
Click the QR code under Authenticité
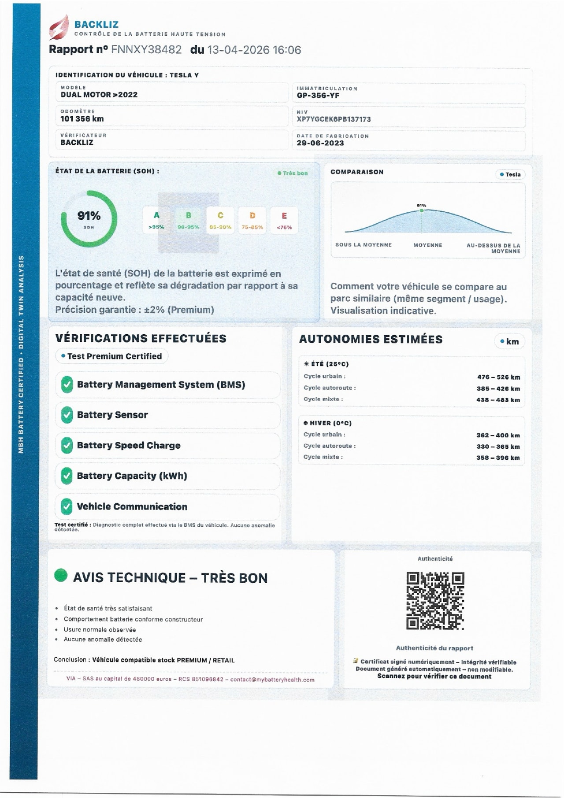[435, 601]
